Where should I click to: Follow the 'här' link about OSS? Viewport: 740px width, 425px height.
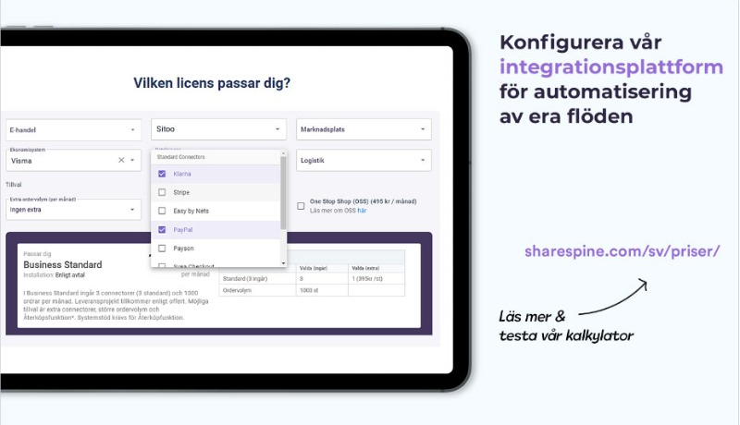(362, 211)
